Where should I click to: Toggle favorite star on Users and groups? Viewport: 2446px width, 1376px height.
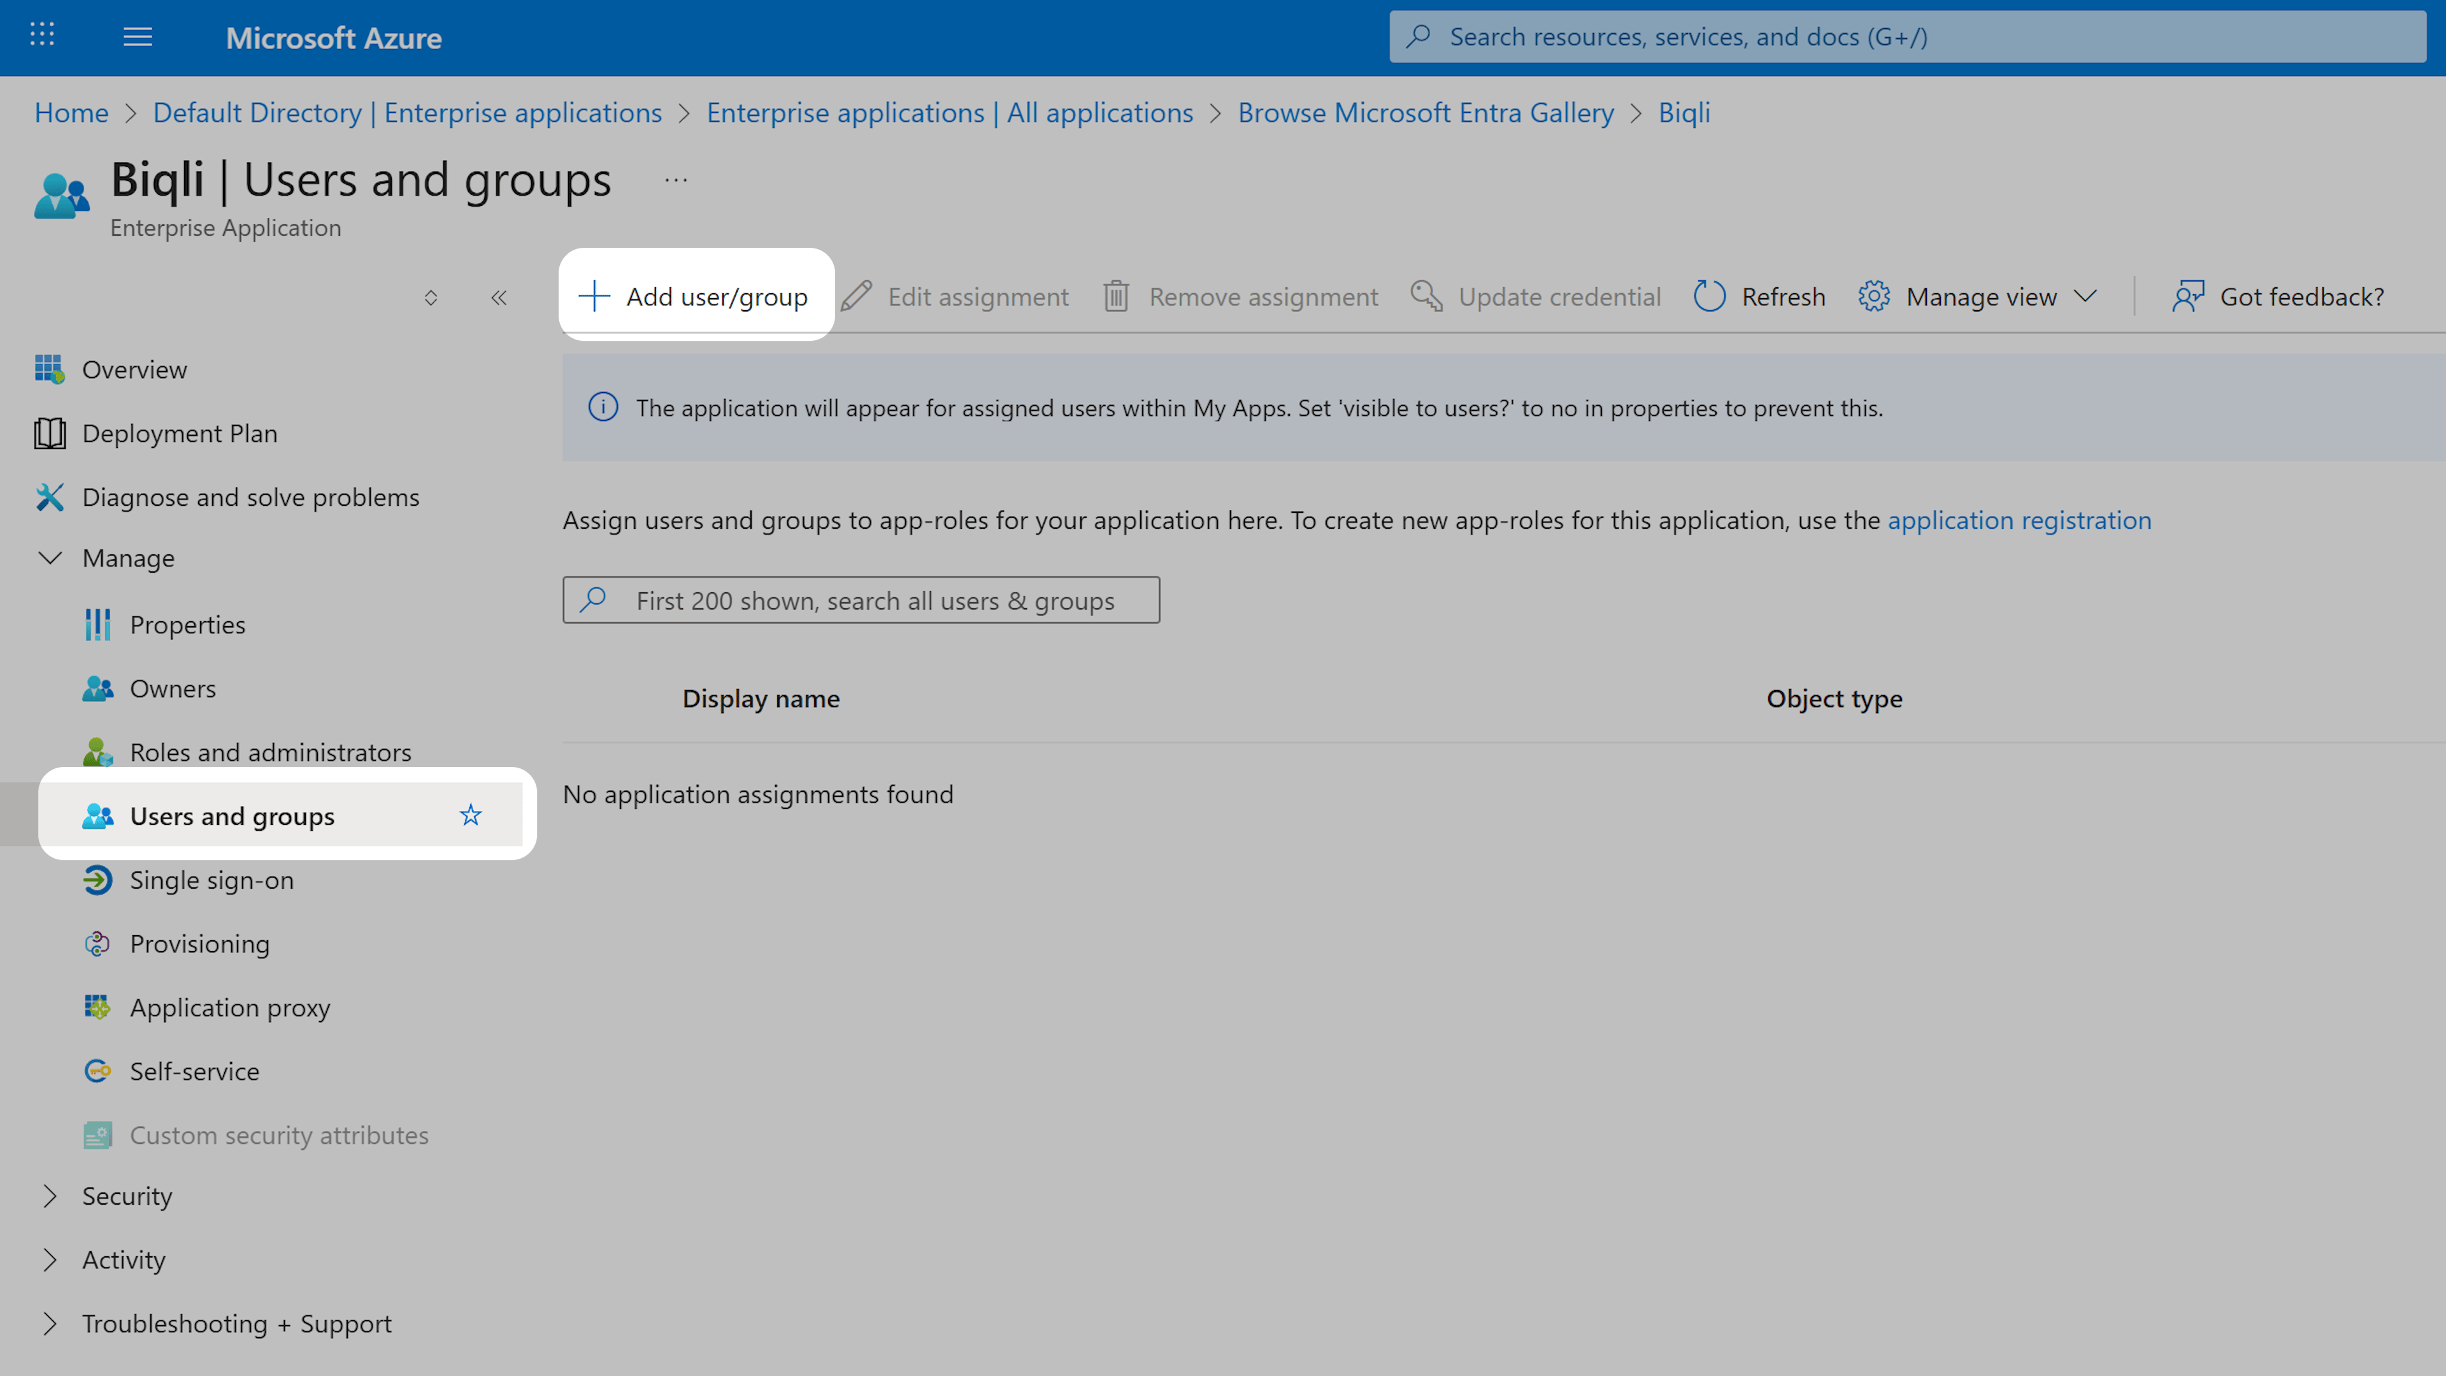click(470, 815)
